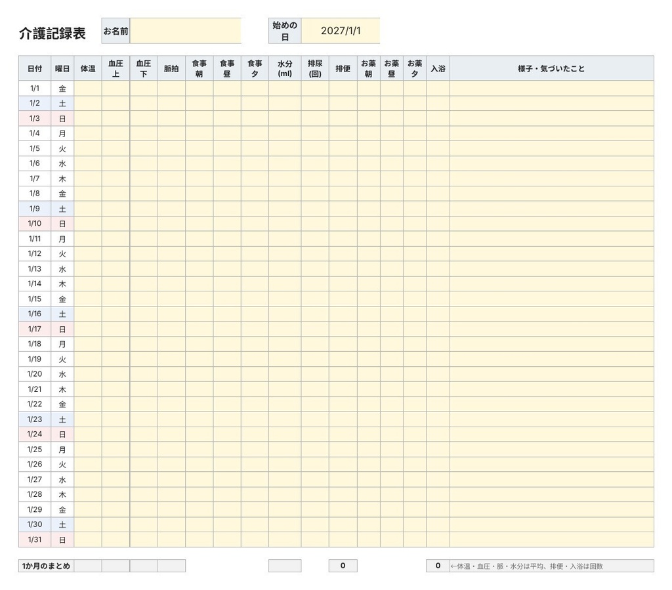Click the 月 weekday cell in the 1/4 row
The height and width of the screenshot is (590, 672).
62,133
